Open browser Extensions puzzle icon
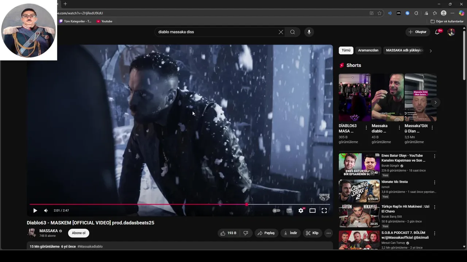467x262 pixels. 416,13
